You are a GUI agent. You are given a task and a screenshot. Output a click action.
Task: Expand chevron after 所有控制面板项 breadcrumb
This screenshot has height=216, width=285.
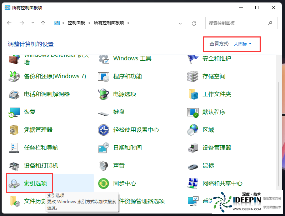click(x=128, y=23)
